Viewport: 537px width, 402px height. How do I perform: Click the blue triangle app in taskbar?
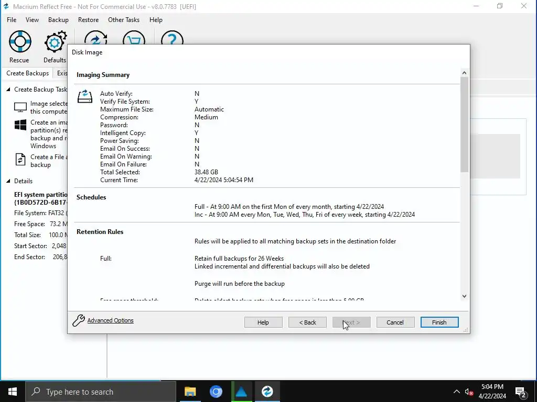241,392
